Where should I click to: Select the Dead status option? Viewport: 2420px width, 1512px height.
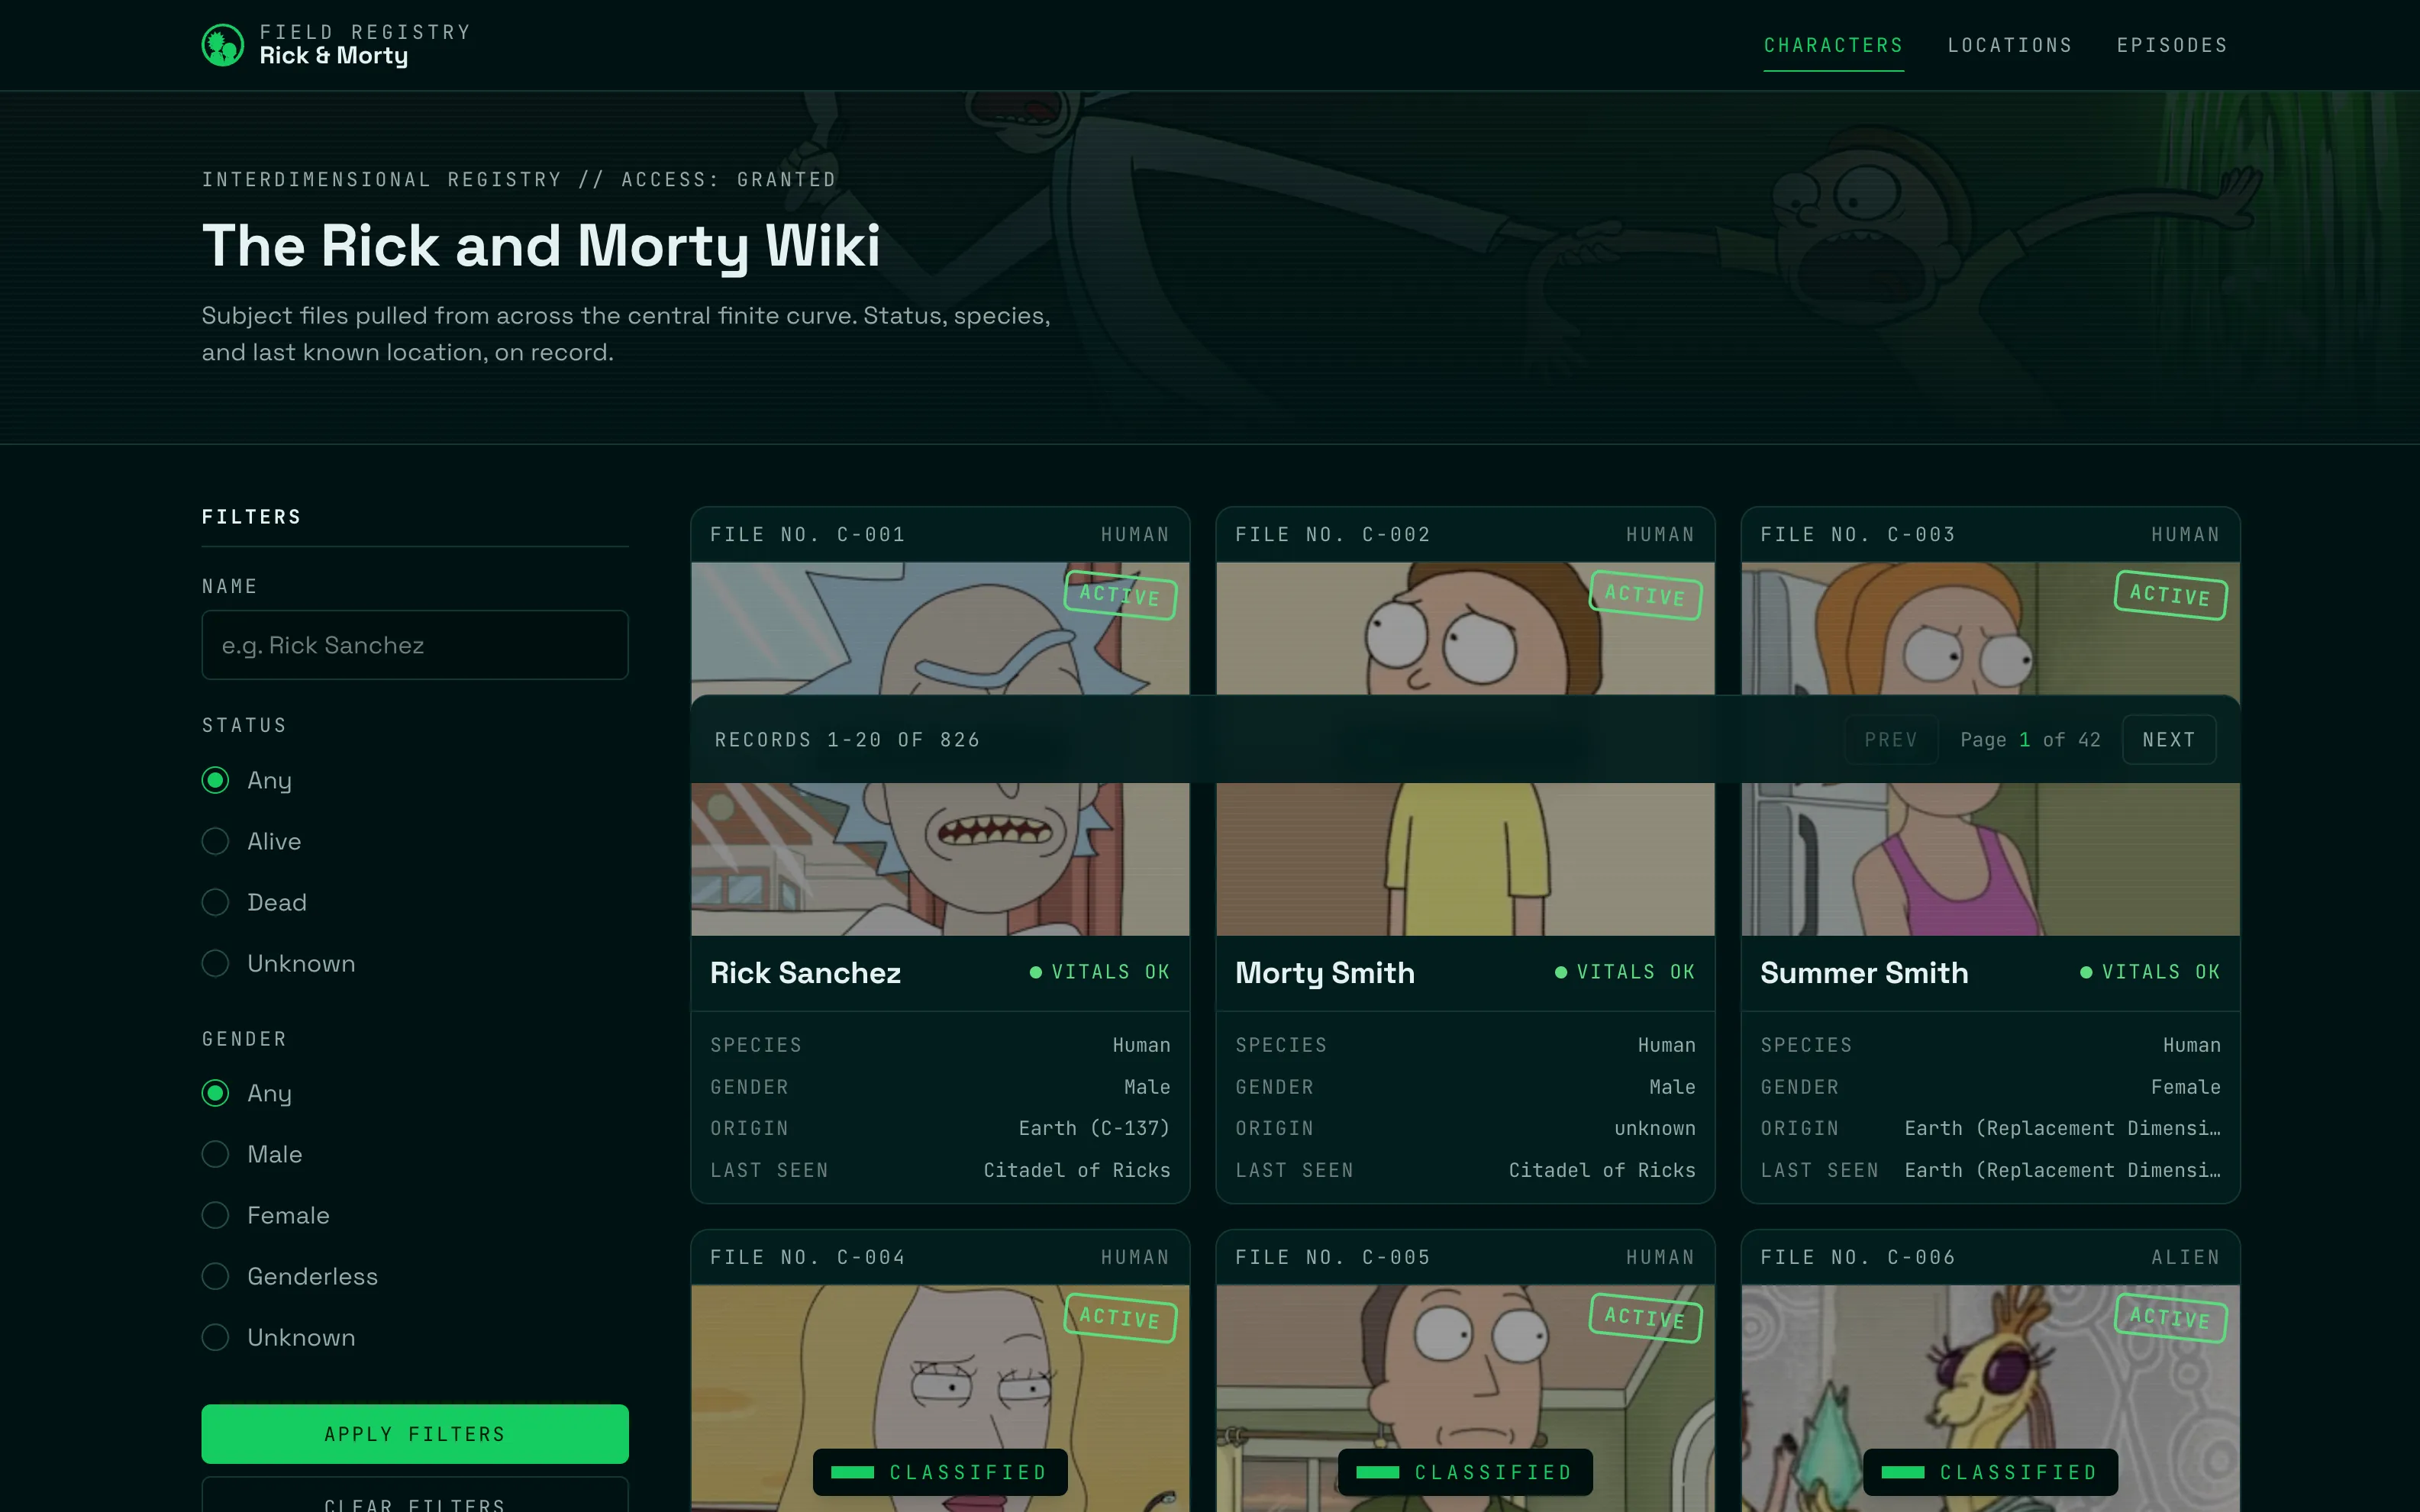(x=215, y=902)
